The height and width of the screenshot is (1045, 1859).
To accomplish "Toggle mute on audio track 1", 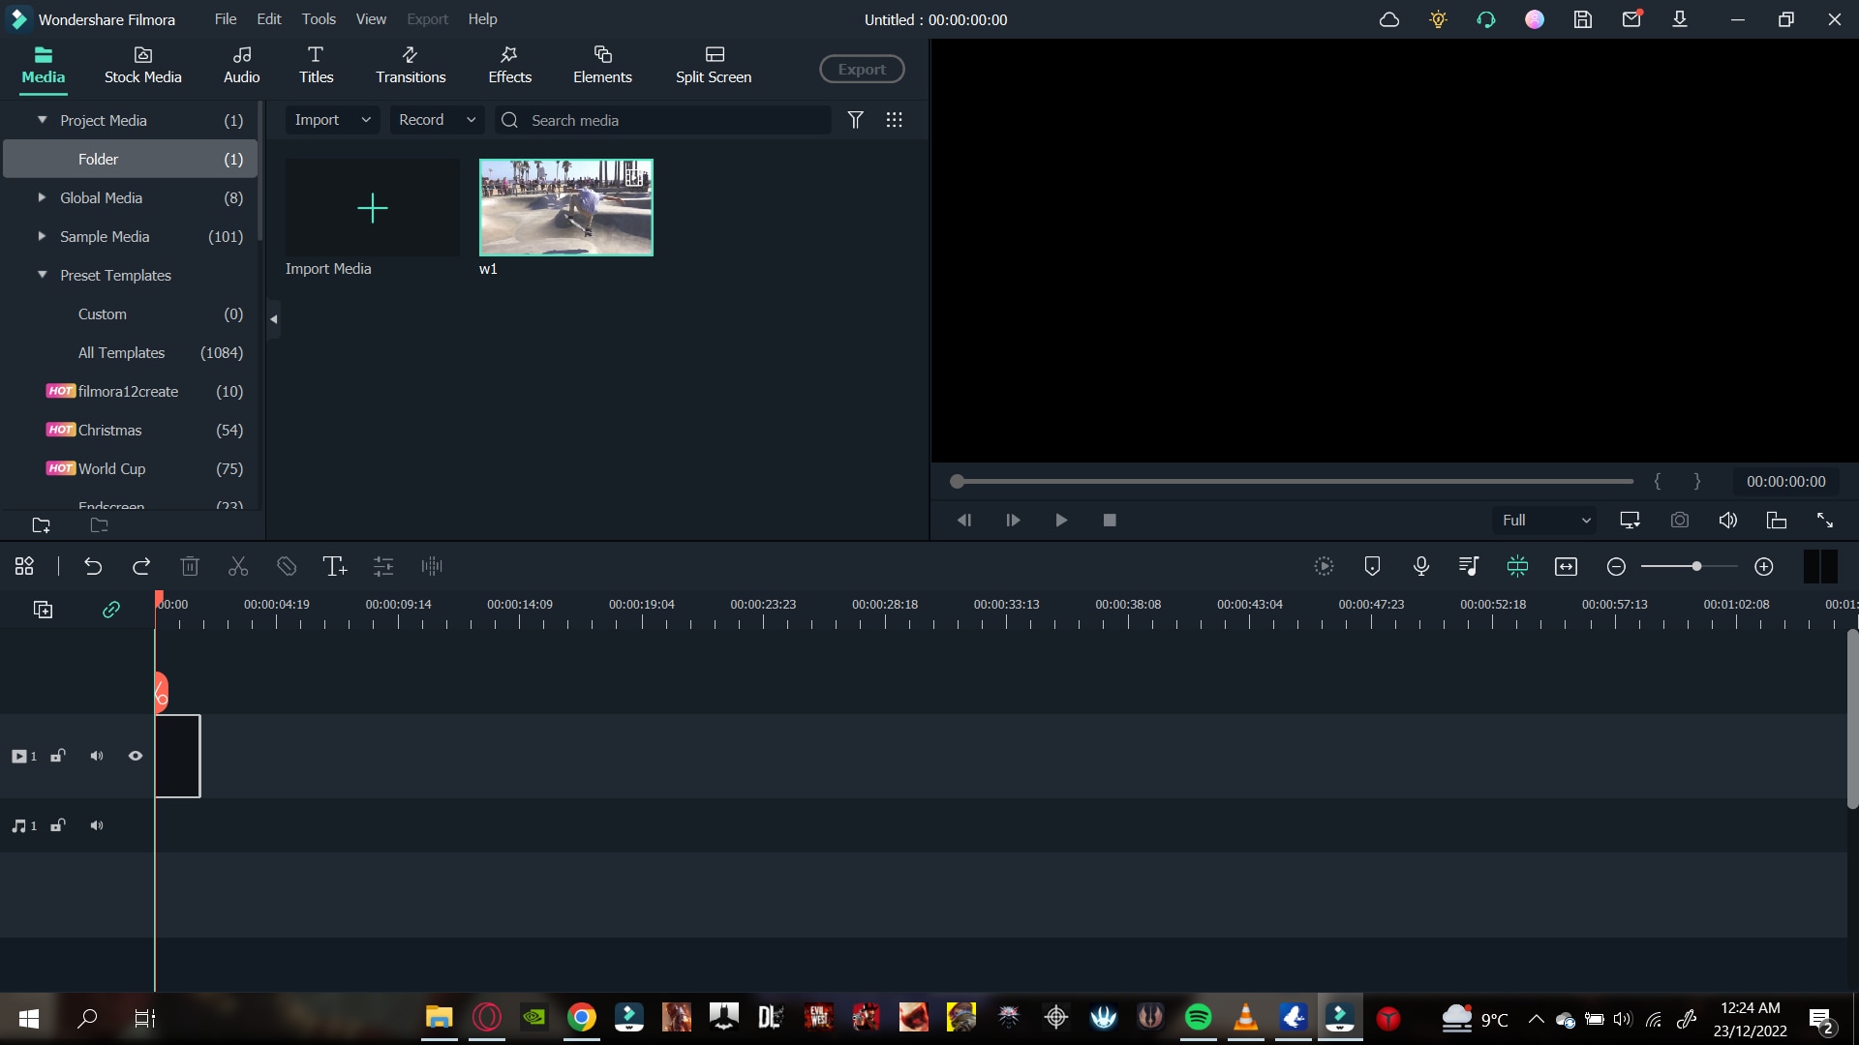I will point(97,825).
